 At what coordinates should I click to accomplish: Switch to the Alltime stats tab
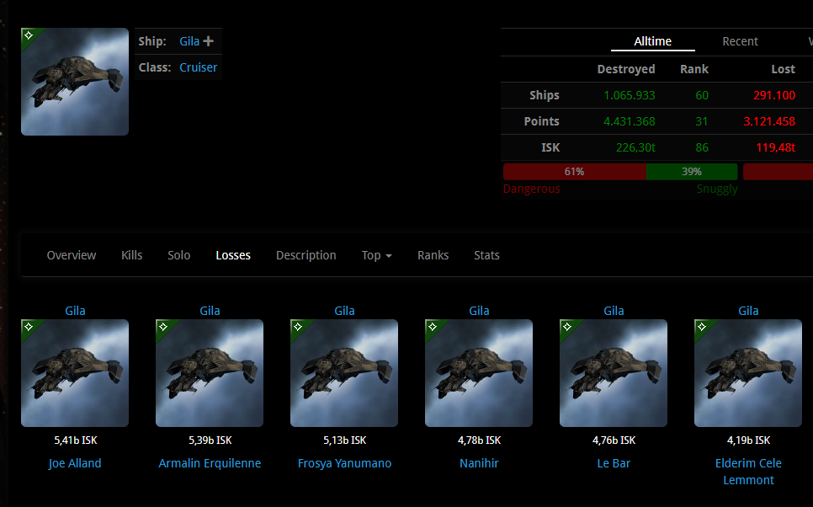click(x=653, y=41)
